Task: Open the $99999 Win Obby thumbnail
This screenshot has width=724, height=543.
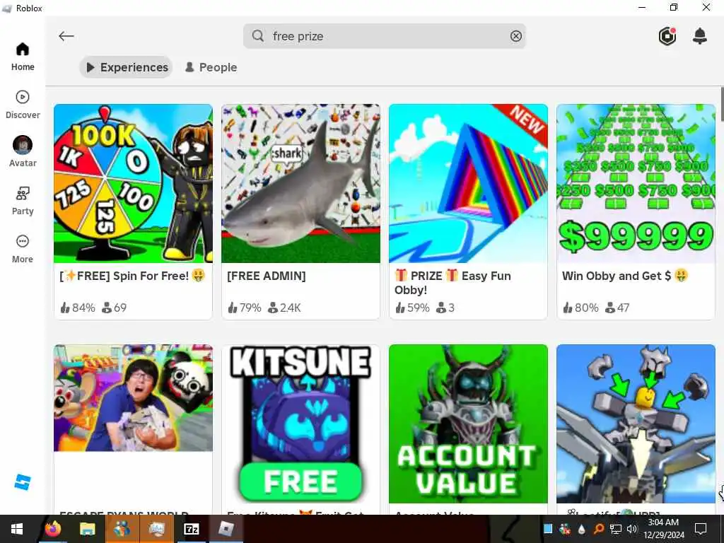Action: pos(636,183)
